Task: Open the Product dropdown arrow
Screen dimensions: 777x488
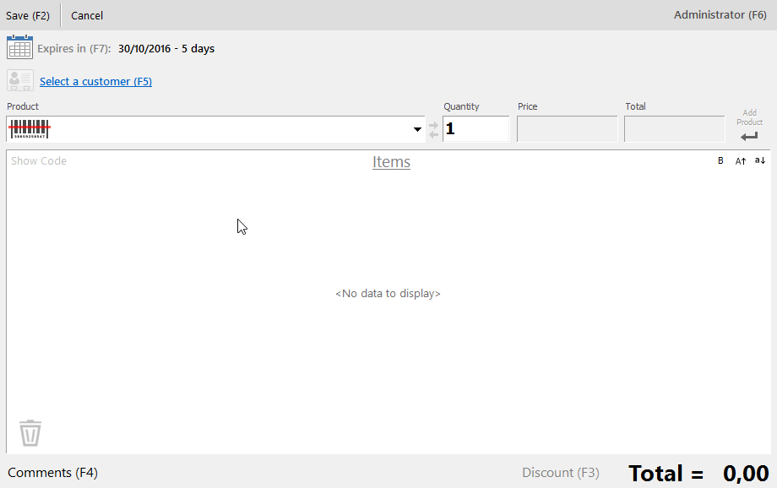Action: [417, 129]
